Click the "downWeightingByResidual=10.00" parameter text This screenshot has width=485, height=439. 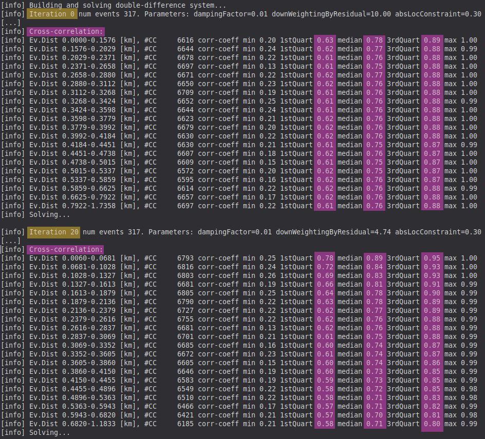pos(333,14)
